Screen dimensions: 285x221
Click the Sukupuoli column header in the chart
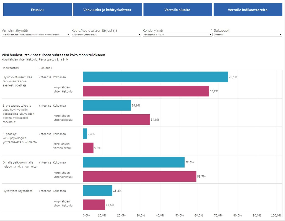point(45,68)
